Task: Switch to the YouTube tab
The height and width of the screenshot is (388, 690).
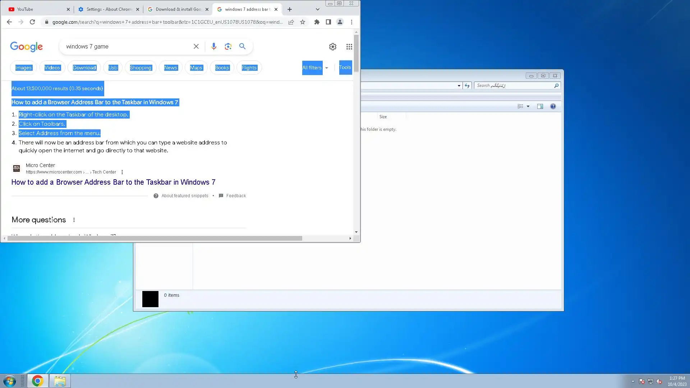Action: 38,9
